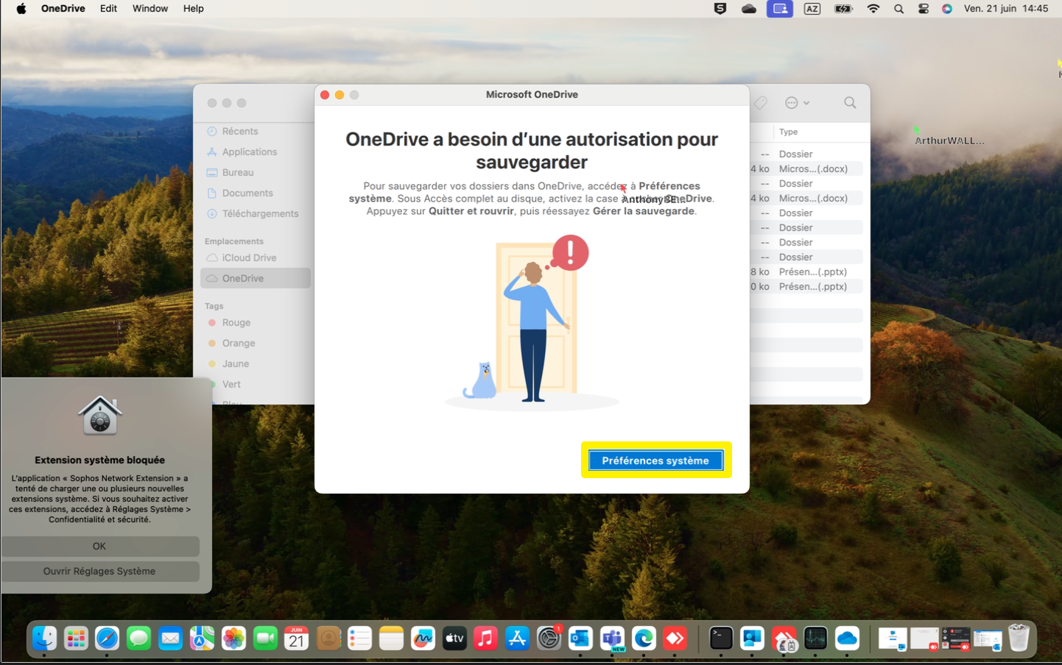Open the OneDrive application menu
This screenshot has height=665, width=1062.
[x=63, y=9]
